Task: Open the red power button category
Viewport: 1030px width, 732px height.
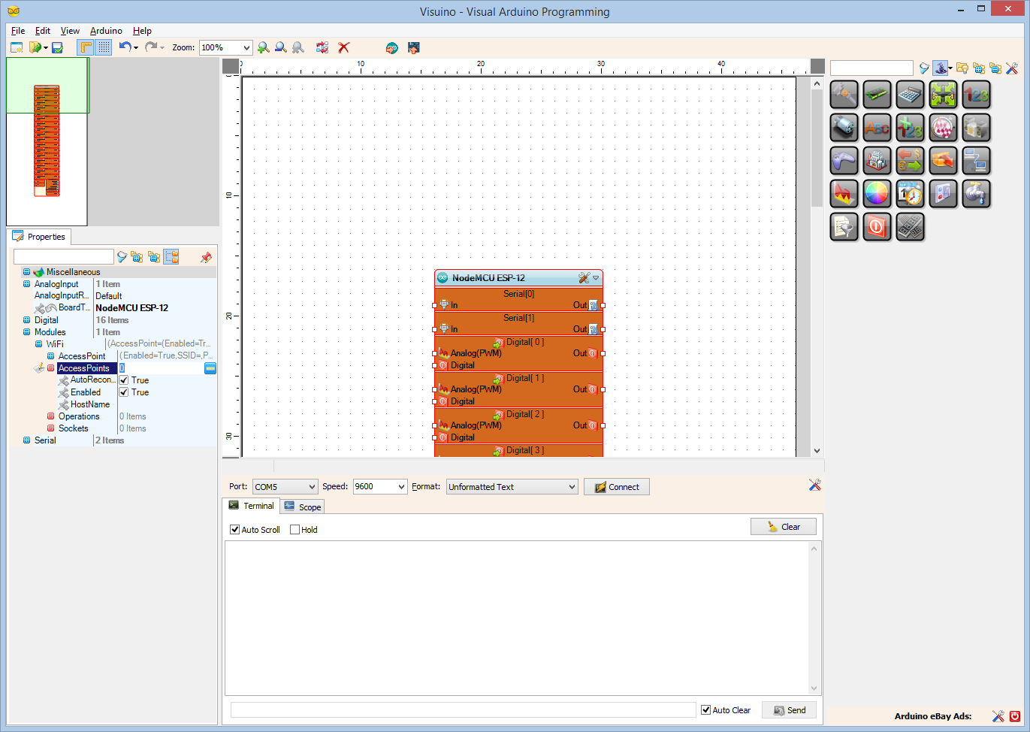Action: [877, 227]
